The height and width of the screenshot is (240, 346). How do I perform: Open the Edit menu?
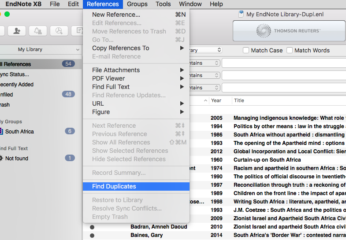tap(73, 4)
